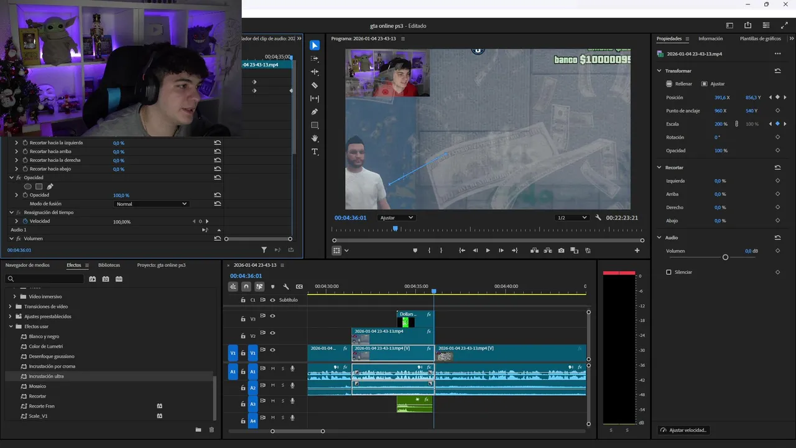
Task: Toggle linked selection in timeline
Action: click(x=259, y=287)
